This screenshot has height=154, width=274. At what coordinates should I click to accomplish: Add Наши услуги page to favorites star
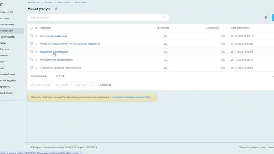pos(56,9)
